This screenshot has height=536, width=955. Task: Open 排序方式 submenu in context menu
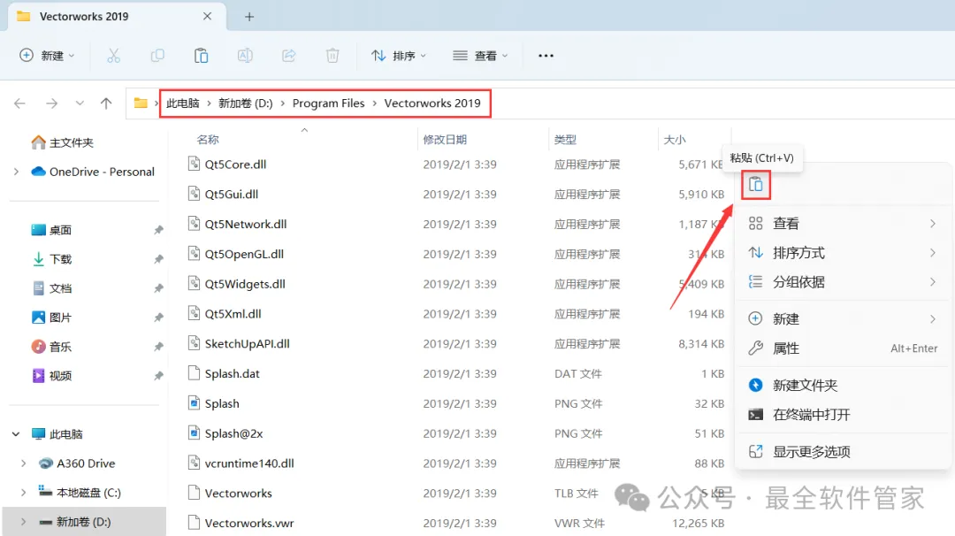pos(843,253)
